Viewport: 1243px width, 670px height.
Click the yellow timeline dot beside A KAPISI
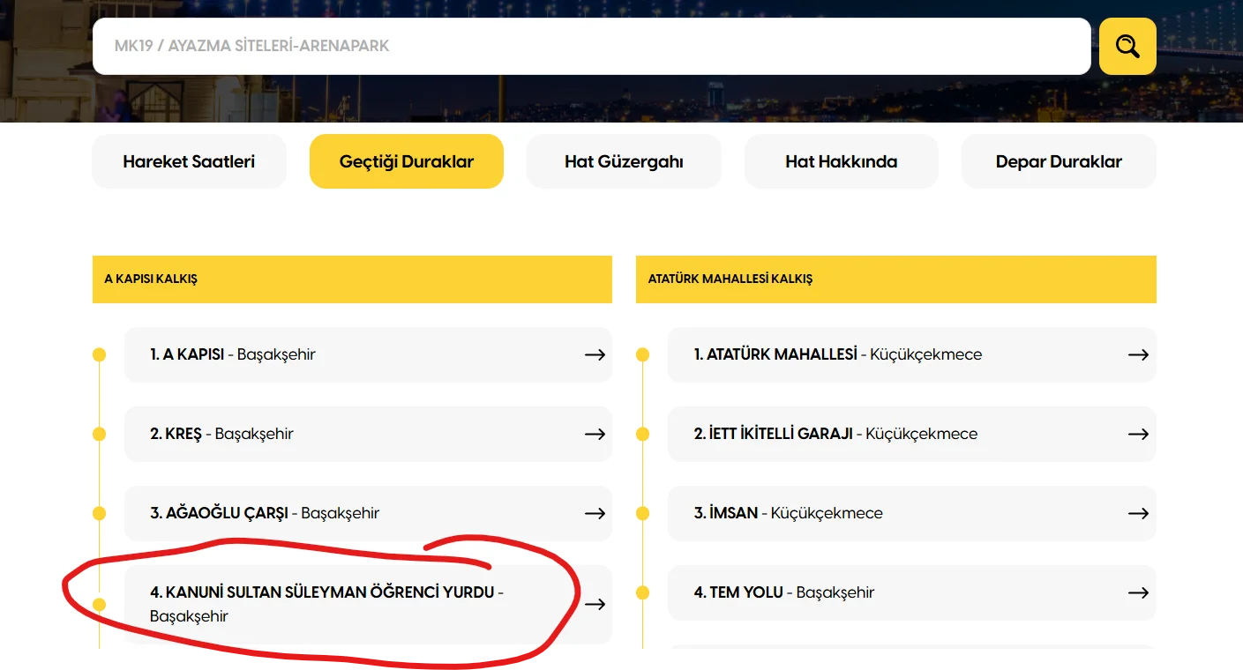click(x=99, y=354)
